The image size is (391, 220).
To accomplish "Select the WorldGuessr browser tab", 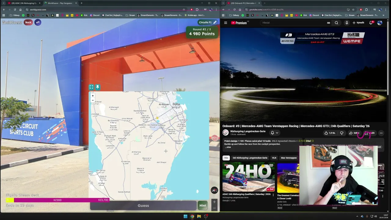I will pos(60,3).
